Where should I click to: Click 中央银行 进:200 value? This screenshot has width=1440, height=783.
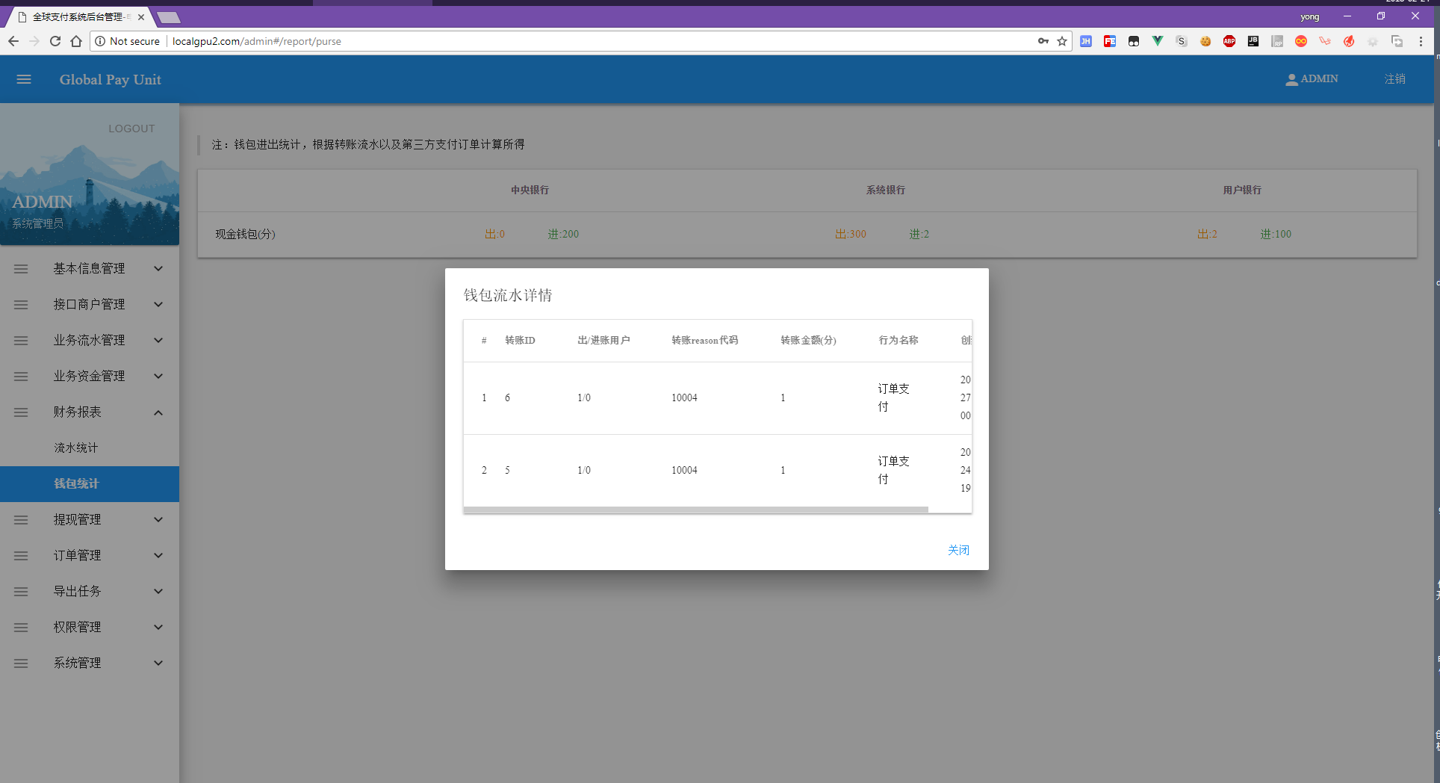point(563,234)
